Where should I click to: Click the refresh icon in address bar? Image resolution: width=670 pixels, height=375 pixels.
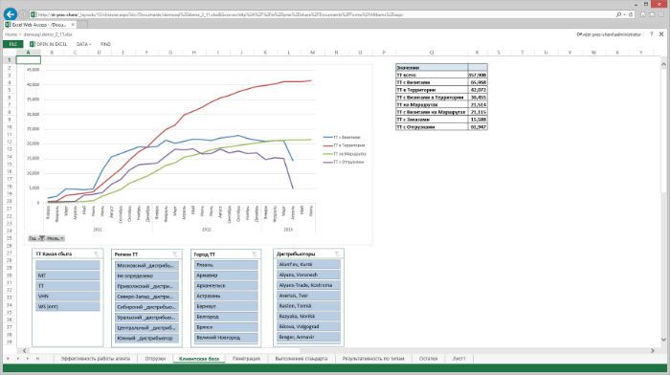pyautogui.click(x=631, y=14)
